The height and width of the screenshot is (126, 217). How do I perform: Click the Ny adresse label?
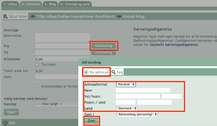click(x=99, y=72)
